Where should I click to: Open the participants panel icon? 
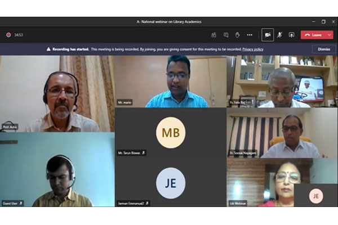214,35
